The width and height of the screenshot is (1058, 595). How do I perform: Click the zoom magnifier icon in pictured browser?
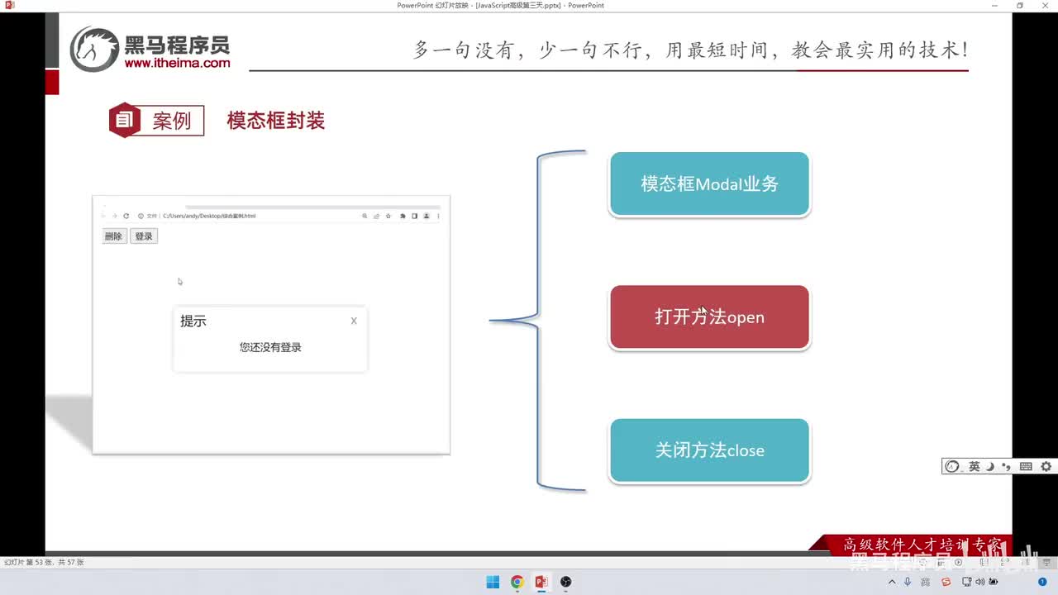click(x=365, y=216)
